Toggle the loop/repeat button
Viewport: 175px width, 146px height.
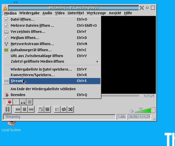(64, 109)
